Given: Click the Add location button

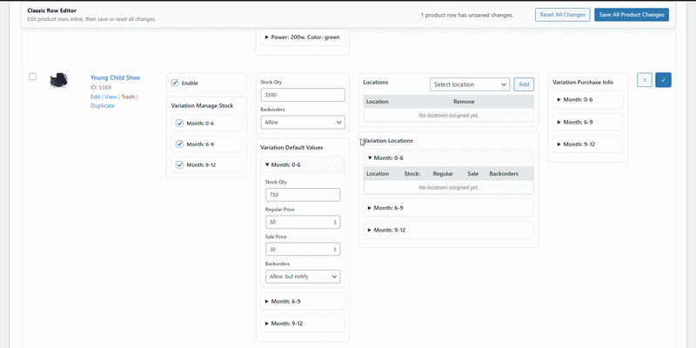Looking at the screenshot, I should pos(524,84).
